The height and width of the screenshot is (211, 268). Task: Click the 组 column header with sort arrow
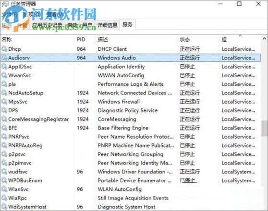coord(240,40)
